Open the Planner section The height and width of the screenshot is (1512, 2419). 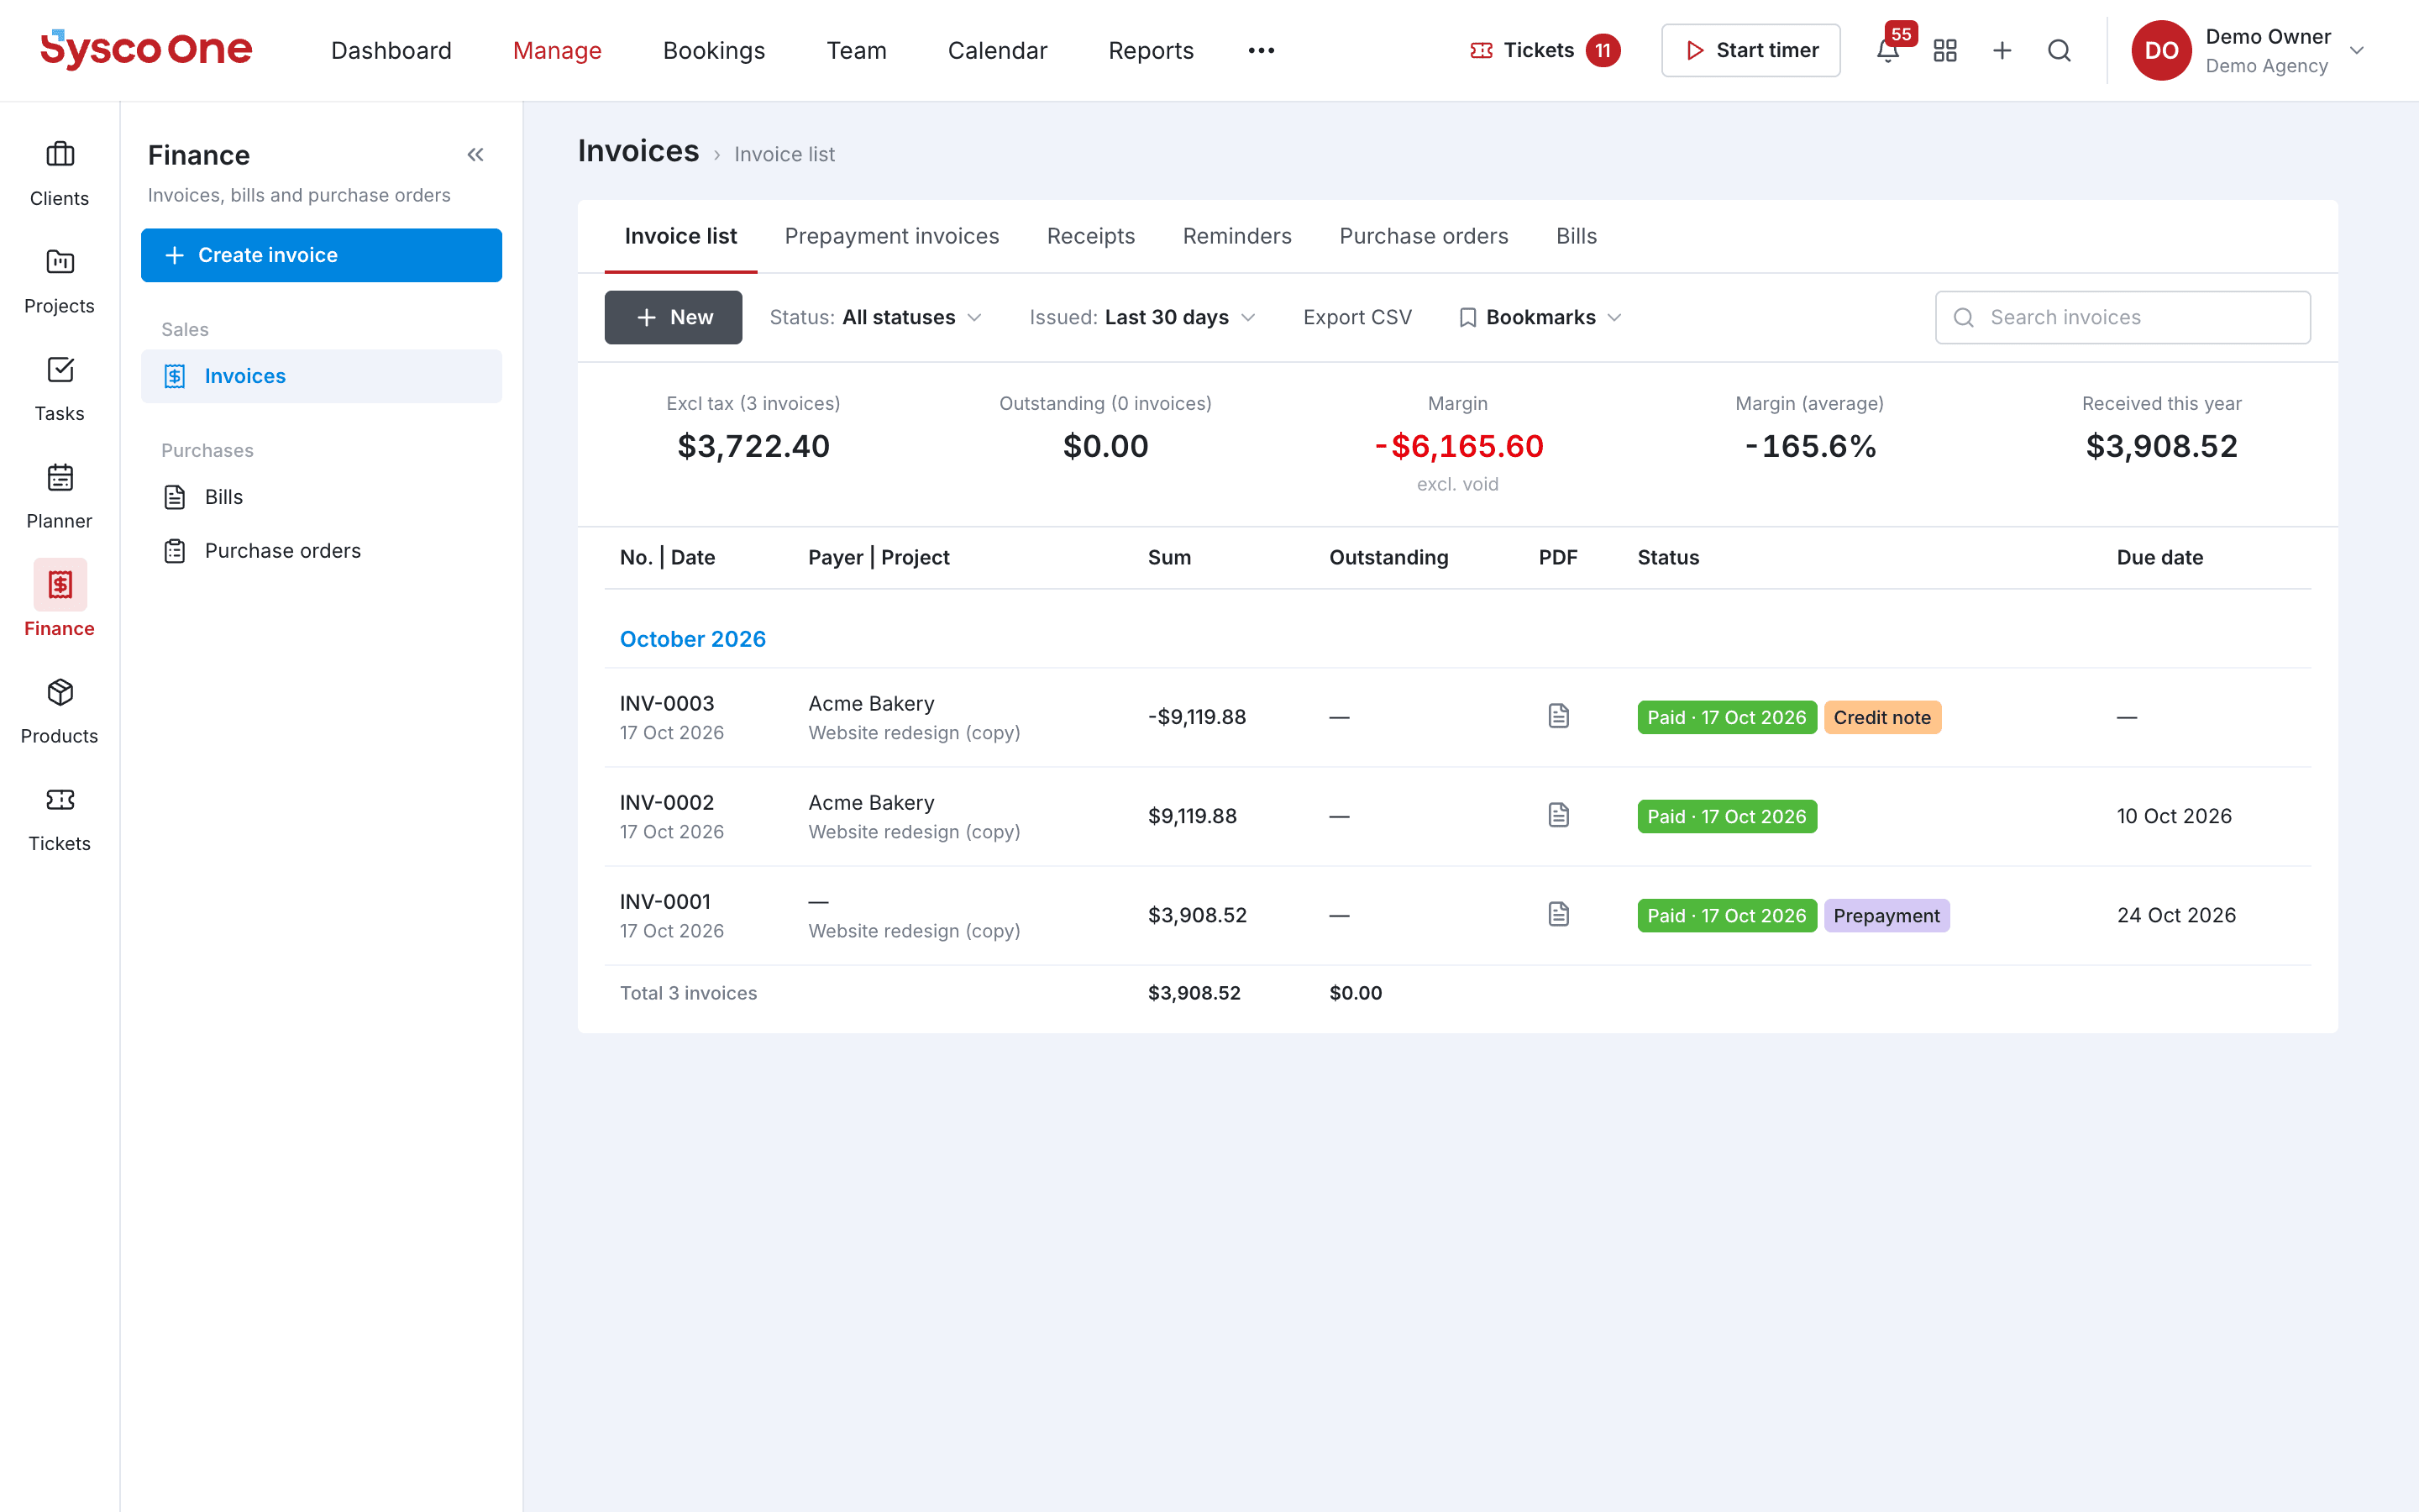point(60,497)
